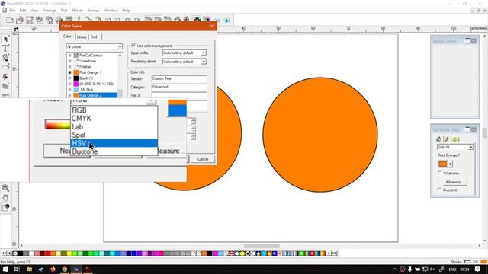
Task: Choose HSV in the mode list
Action: pos(114,143)
